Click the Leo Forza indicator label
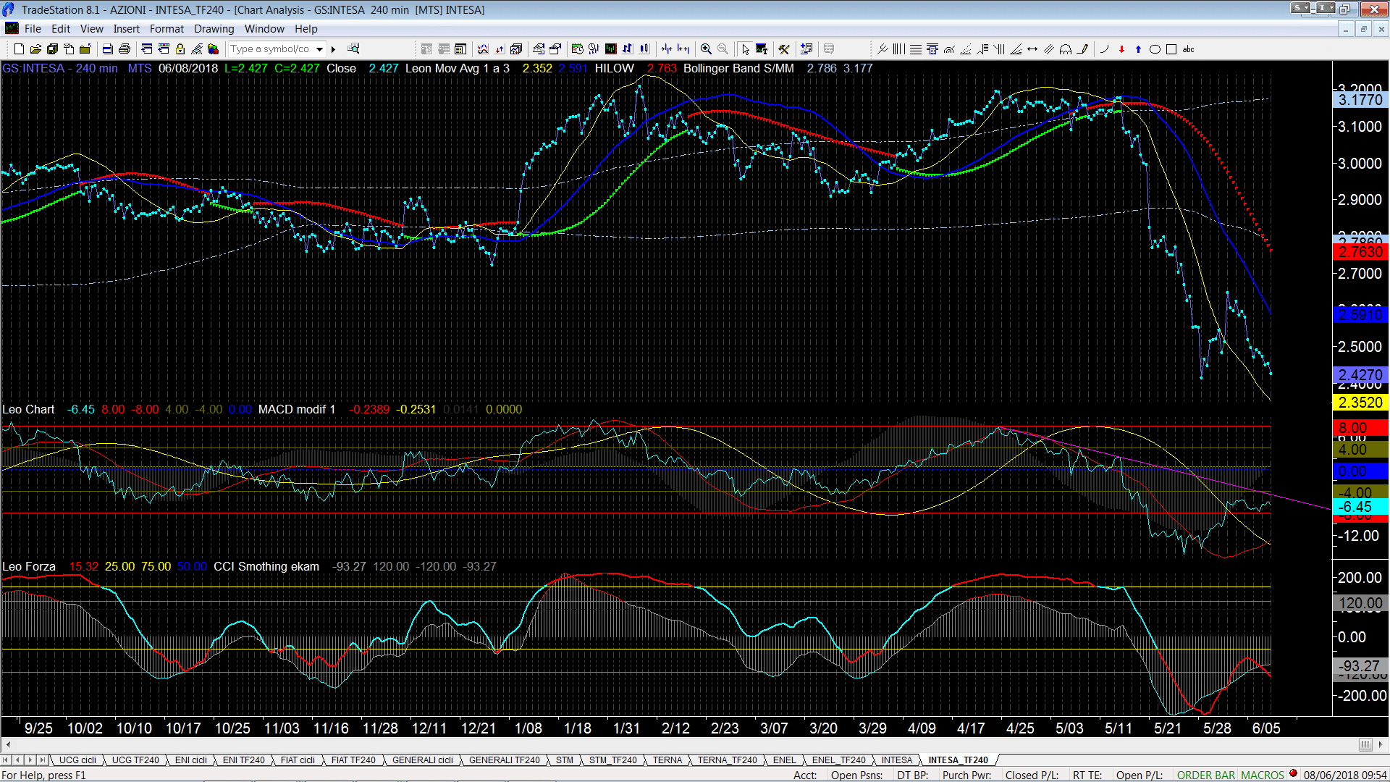Screen dimensions: 1390x782 coord(29,567)
